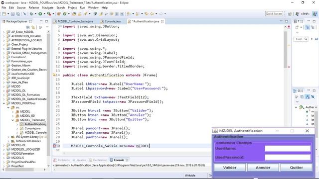Screen dimensions: 319x179
Task: Open the Refactor menu
Action: [34, 8]
